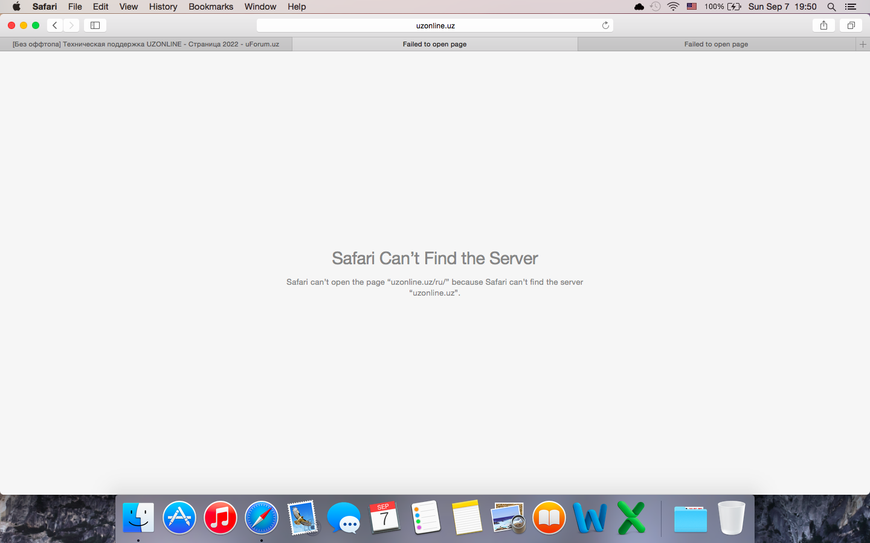Switch to the uForum.uz tab
Image resolution: width=870 pixels, height=543 pixels.
[x=146, y=44]
